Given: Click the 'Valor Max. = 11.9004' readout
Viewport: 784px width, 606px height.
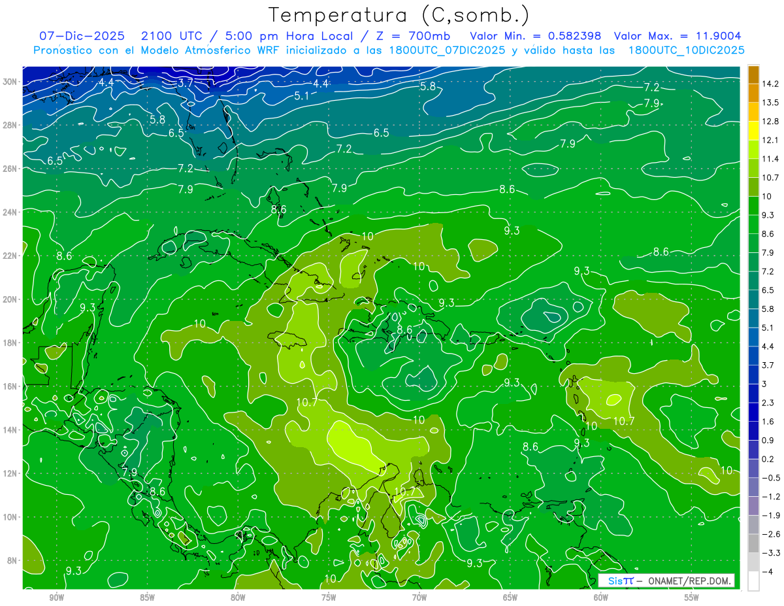Looking at the screenshot, I should [x=678, y=35].
